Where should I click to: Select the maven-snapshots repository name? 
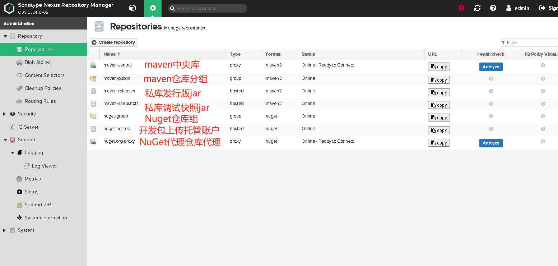pos(121,104)
